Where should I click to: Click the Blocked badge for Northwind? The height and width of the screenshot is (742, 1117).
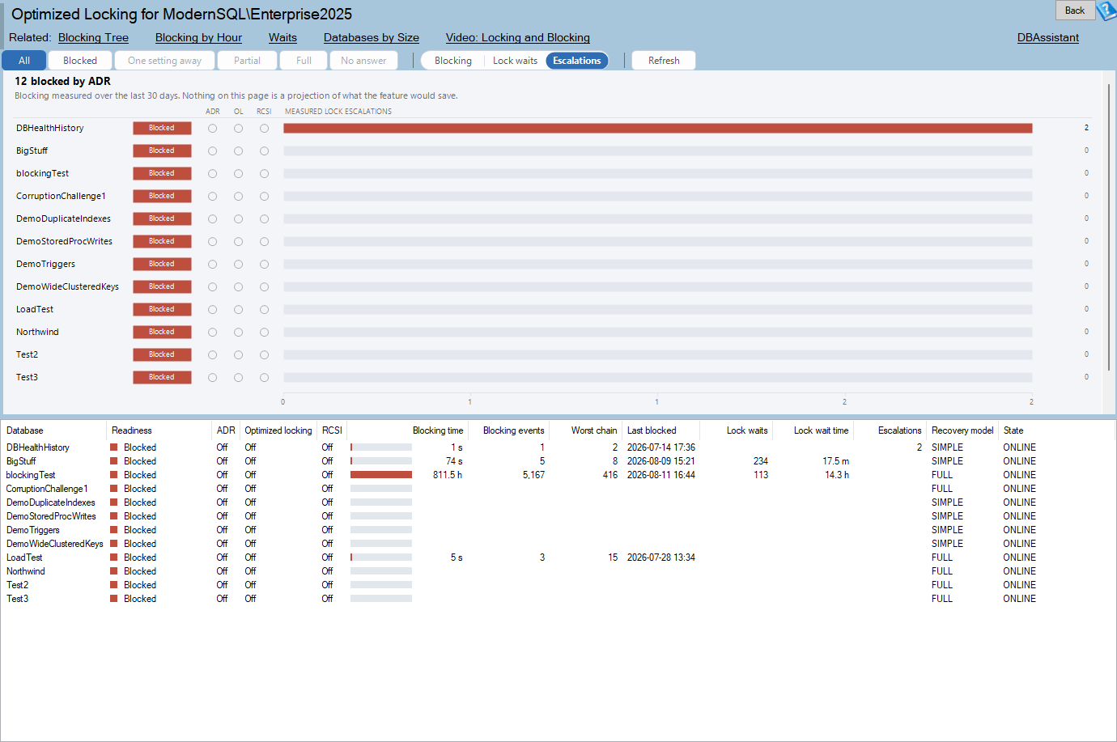[x=162, y=332]
